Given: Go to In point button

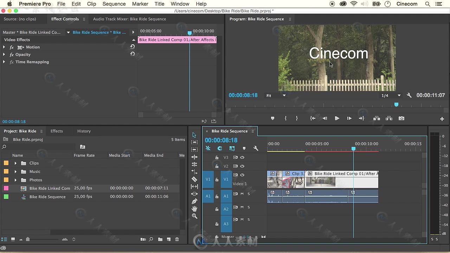Looking at the screenshot, I should click(x=313, y=118).
